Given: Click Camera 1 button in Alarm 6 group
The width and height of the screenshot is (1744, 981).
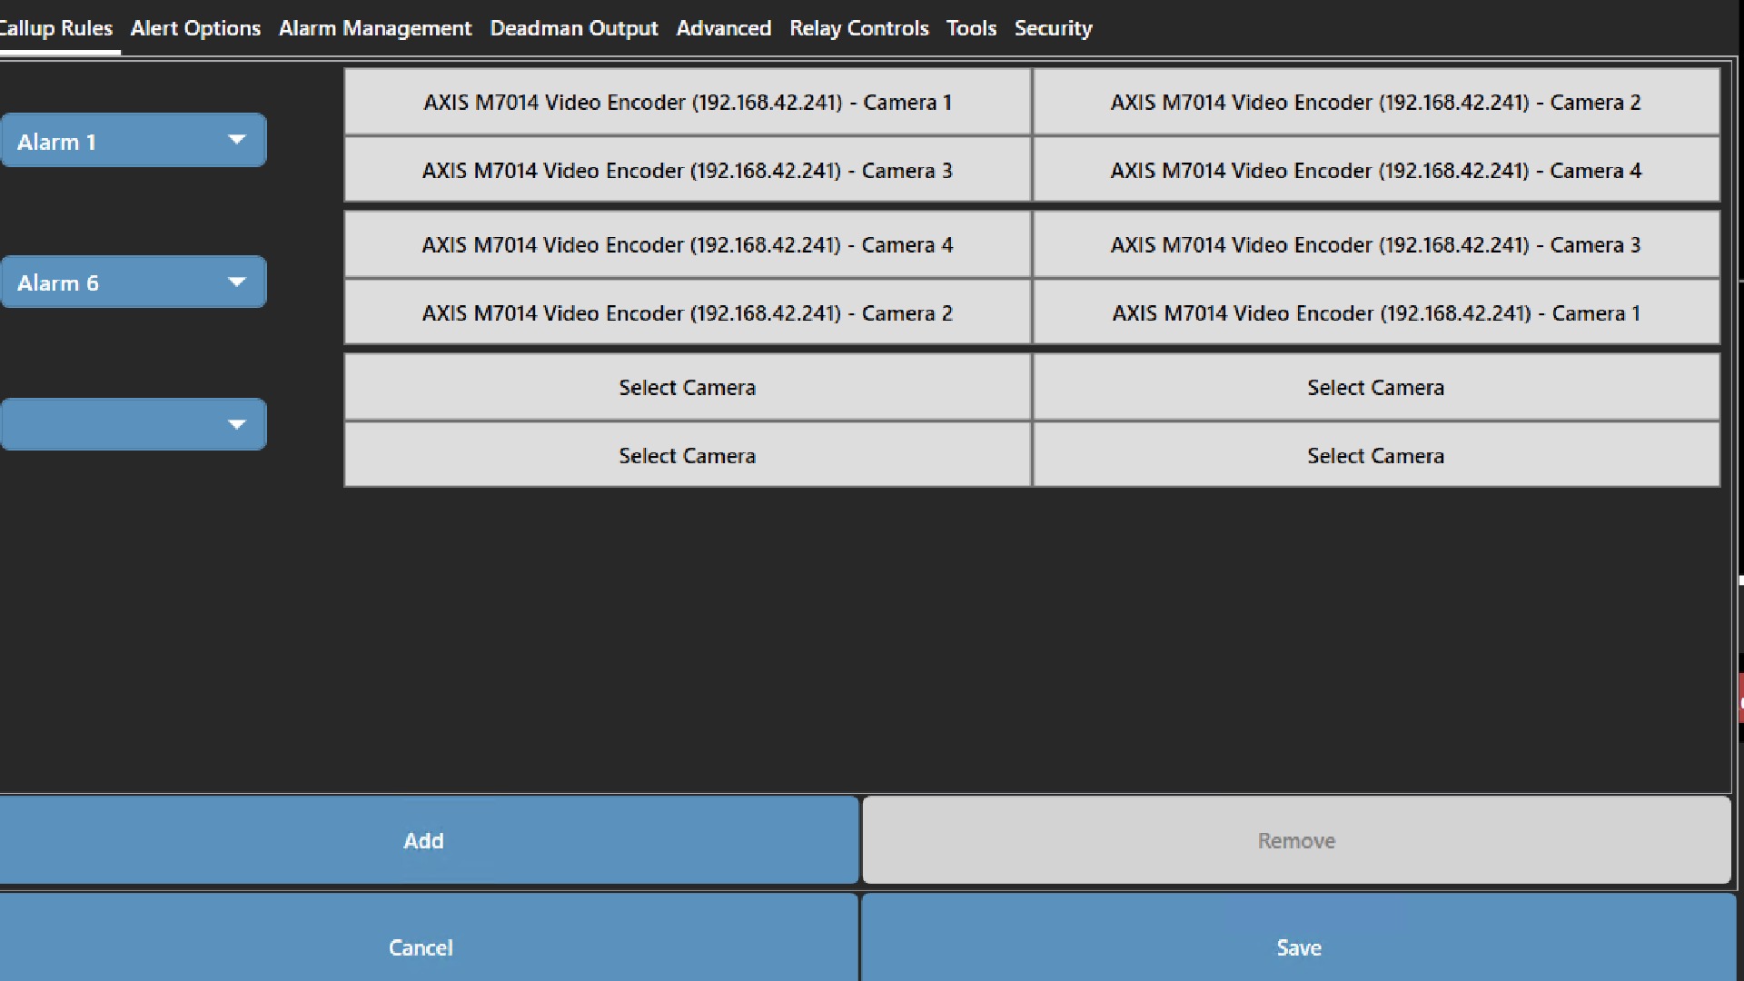Looking at the screenshot, I should [x=1376, y=312].
